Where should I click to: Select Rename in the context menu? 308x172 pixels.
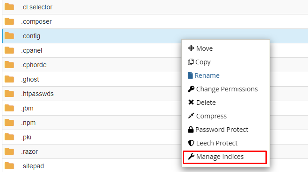click(207, 76)
